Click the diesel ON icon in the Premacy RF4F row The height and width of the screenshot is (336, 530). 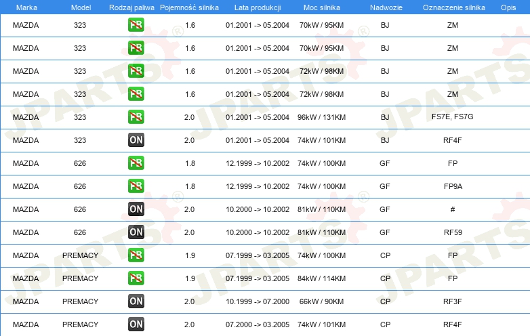136,324
